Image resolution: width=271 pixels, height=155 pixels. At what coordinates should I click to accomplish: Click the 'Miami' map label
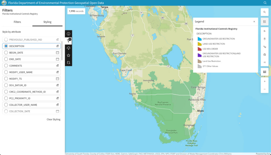pyautogui.click(x=200, y=111)
